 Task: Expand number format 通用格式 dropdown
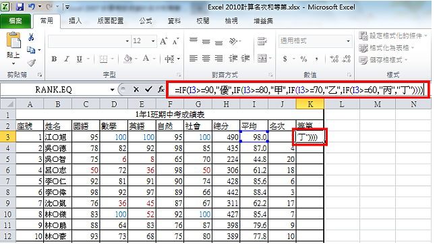[x=348, y=41]
